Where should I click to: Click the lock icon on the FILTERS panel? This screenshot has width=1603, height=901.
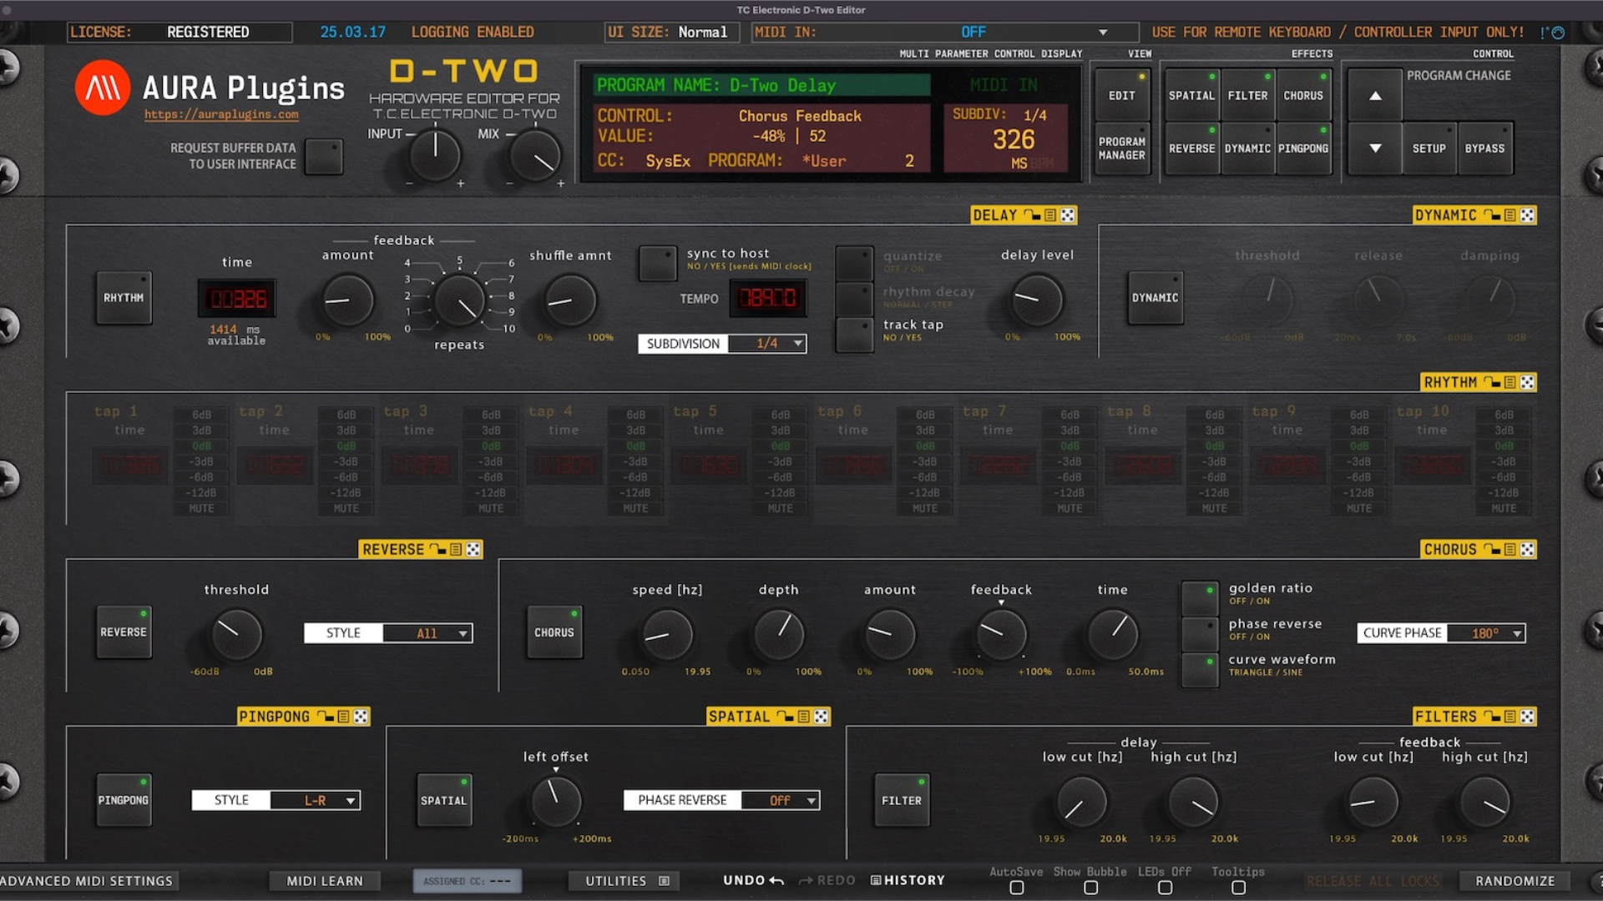click(1493, 716)
